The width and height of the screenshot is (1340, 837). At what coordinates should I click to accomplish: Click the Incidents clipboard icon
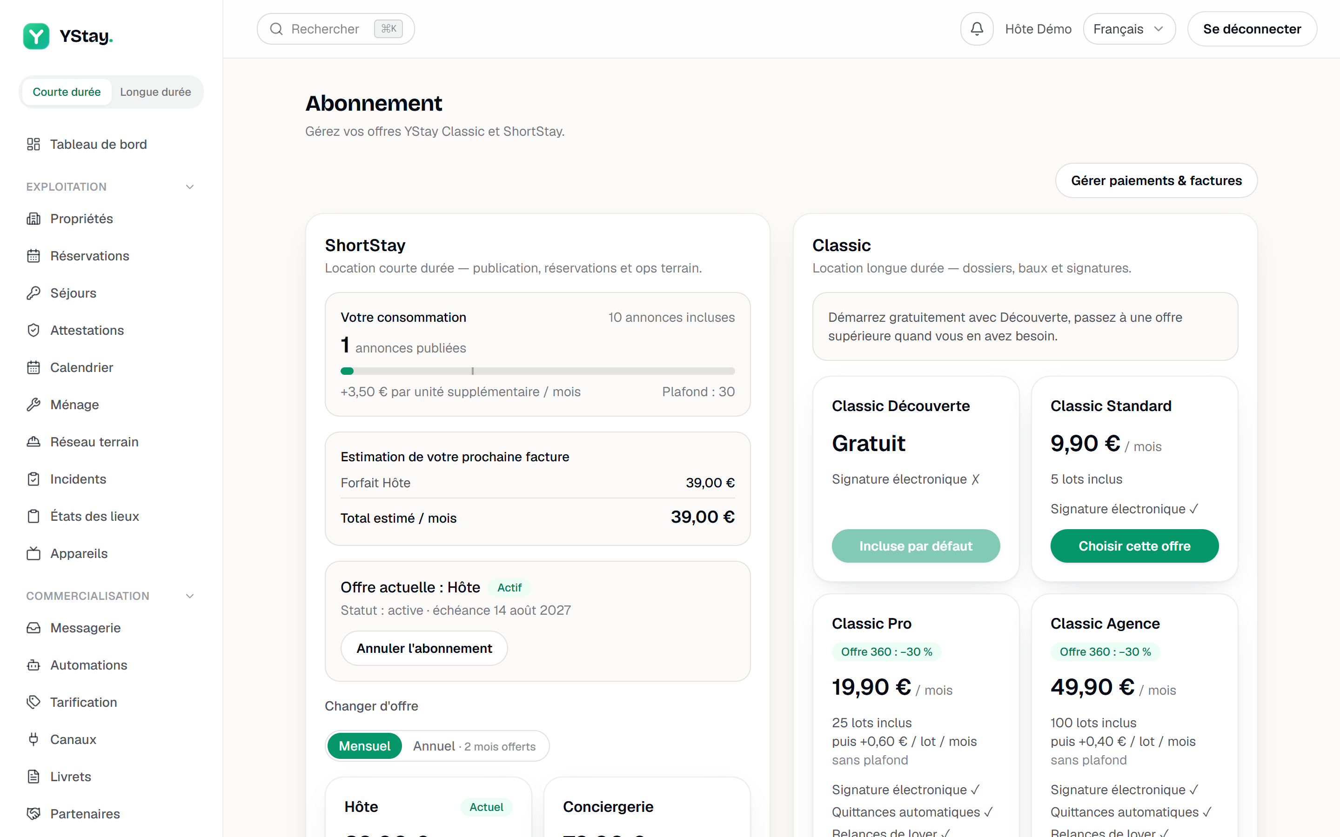33,479
